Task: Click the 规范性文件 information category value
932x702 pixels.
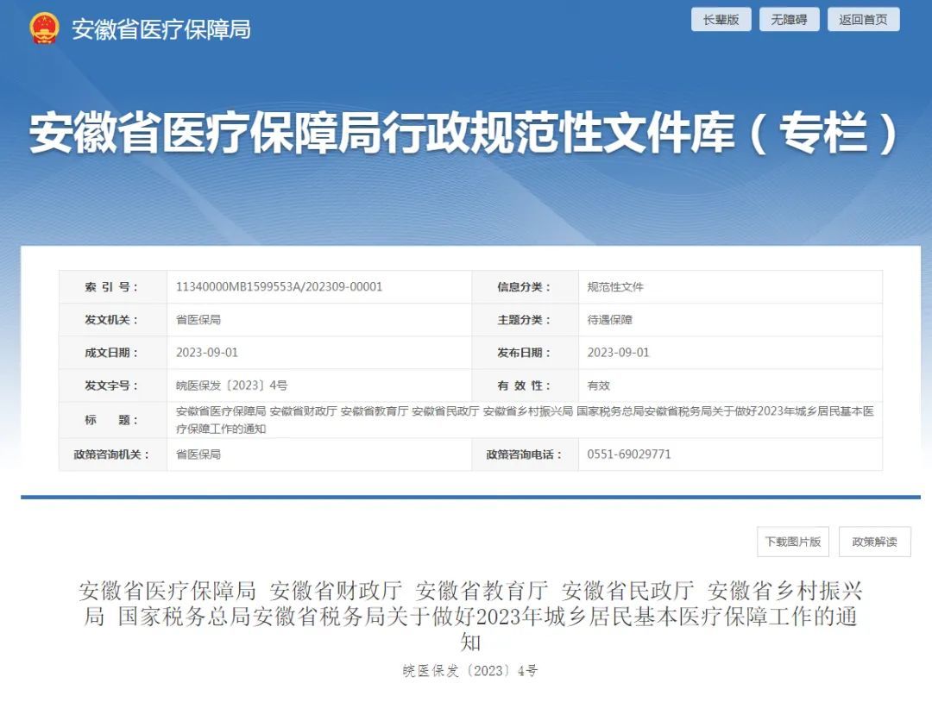Action: (x=615, y=287)
